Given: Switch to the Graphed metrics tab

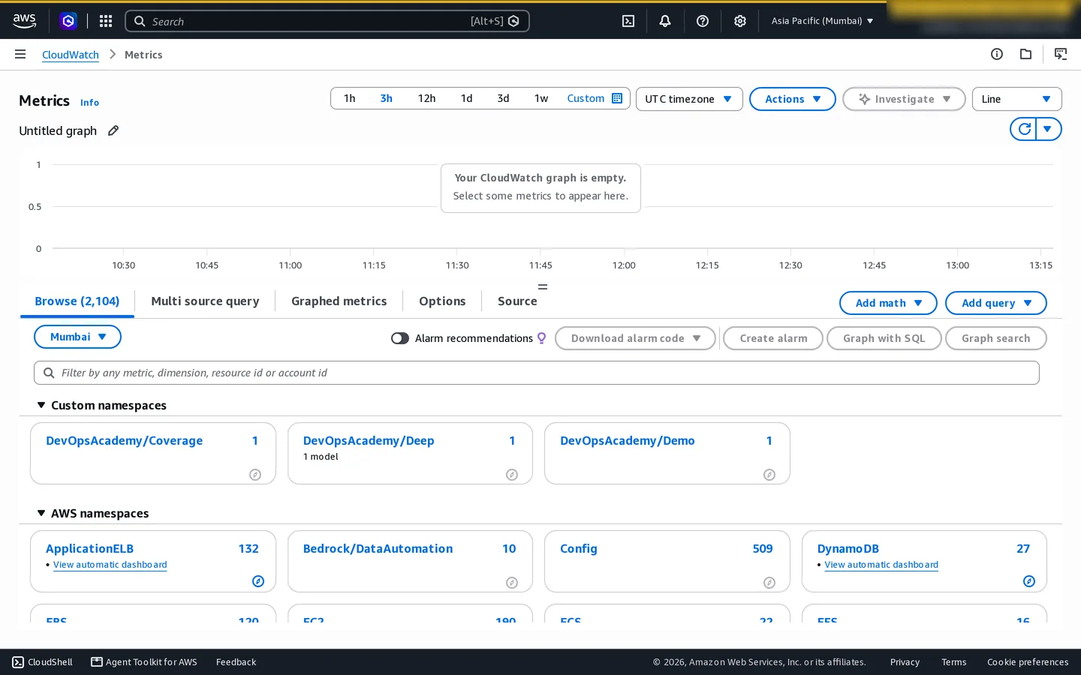Looking at the screenshot, I should tap(339, 301).
